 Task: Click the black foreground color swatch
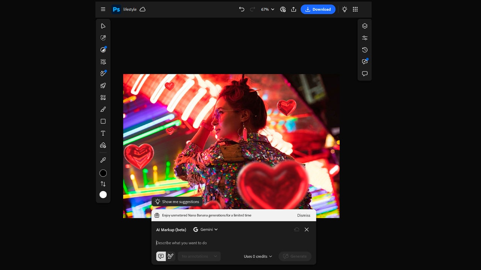click(103, 173)
